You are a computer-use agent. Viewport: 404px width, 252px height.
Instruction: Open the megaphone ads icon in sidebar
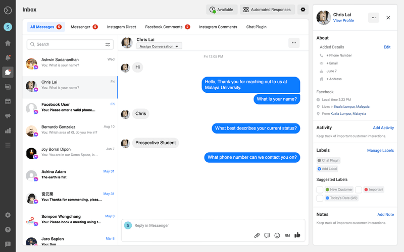coord(8,116)
